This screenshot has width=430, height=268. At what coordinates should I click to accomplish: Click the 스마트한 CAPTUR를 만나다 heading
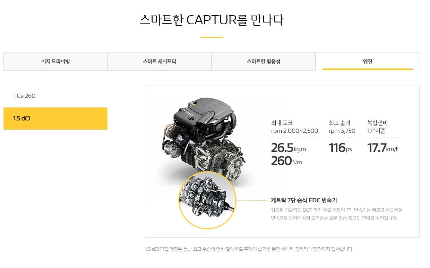[212, 20]
